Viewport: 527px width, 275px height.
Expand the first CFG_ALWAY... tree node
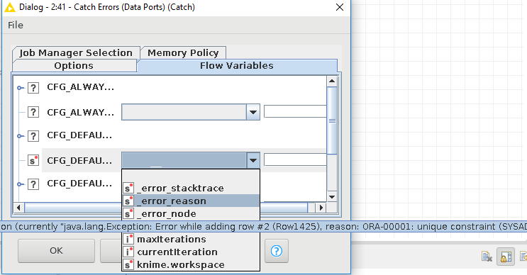tap(20, 88)
